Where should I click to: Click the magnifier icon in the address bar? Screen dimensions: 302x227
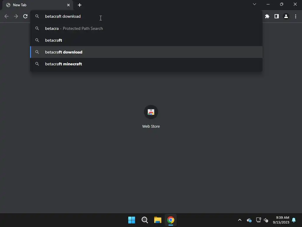[37, 17]
